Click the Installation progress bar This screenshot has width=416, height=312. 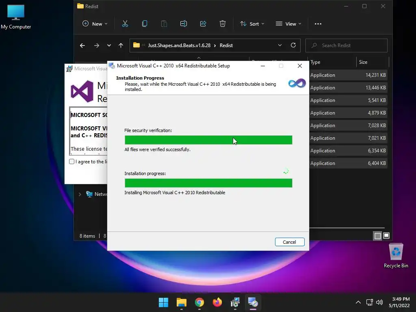[x=208, y=183]
